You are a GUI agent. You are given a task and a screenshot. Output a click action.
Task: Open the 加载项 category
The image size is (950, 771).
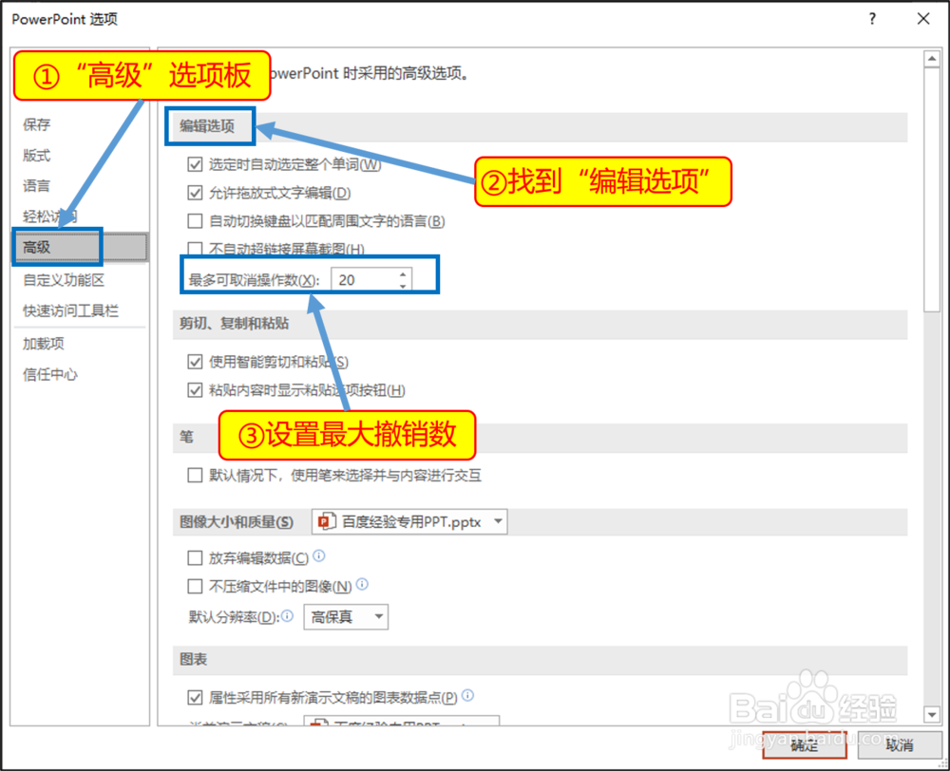pyautogui.click(x=44, y=344)
